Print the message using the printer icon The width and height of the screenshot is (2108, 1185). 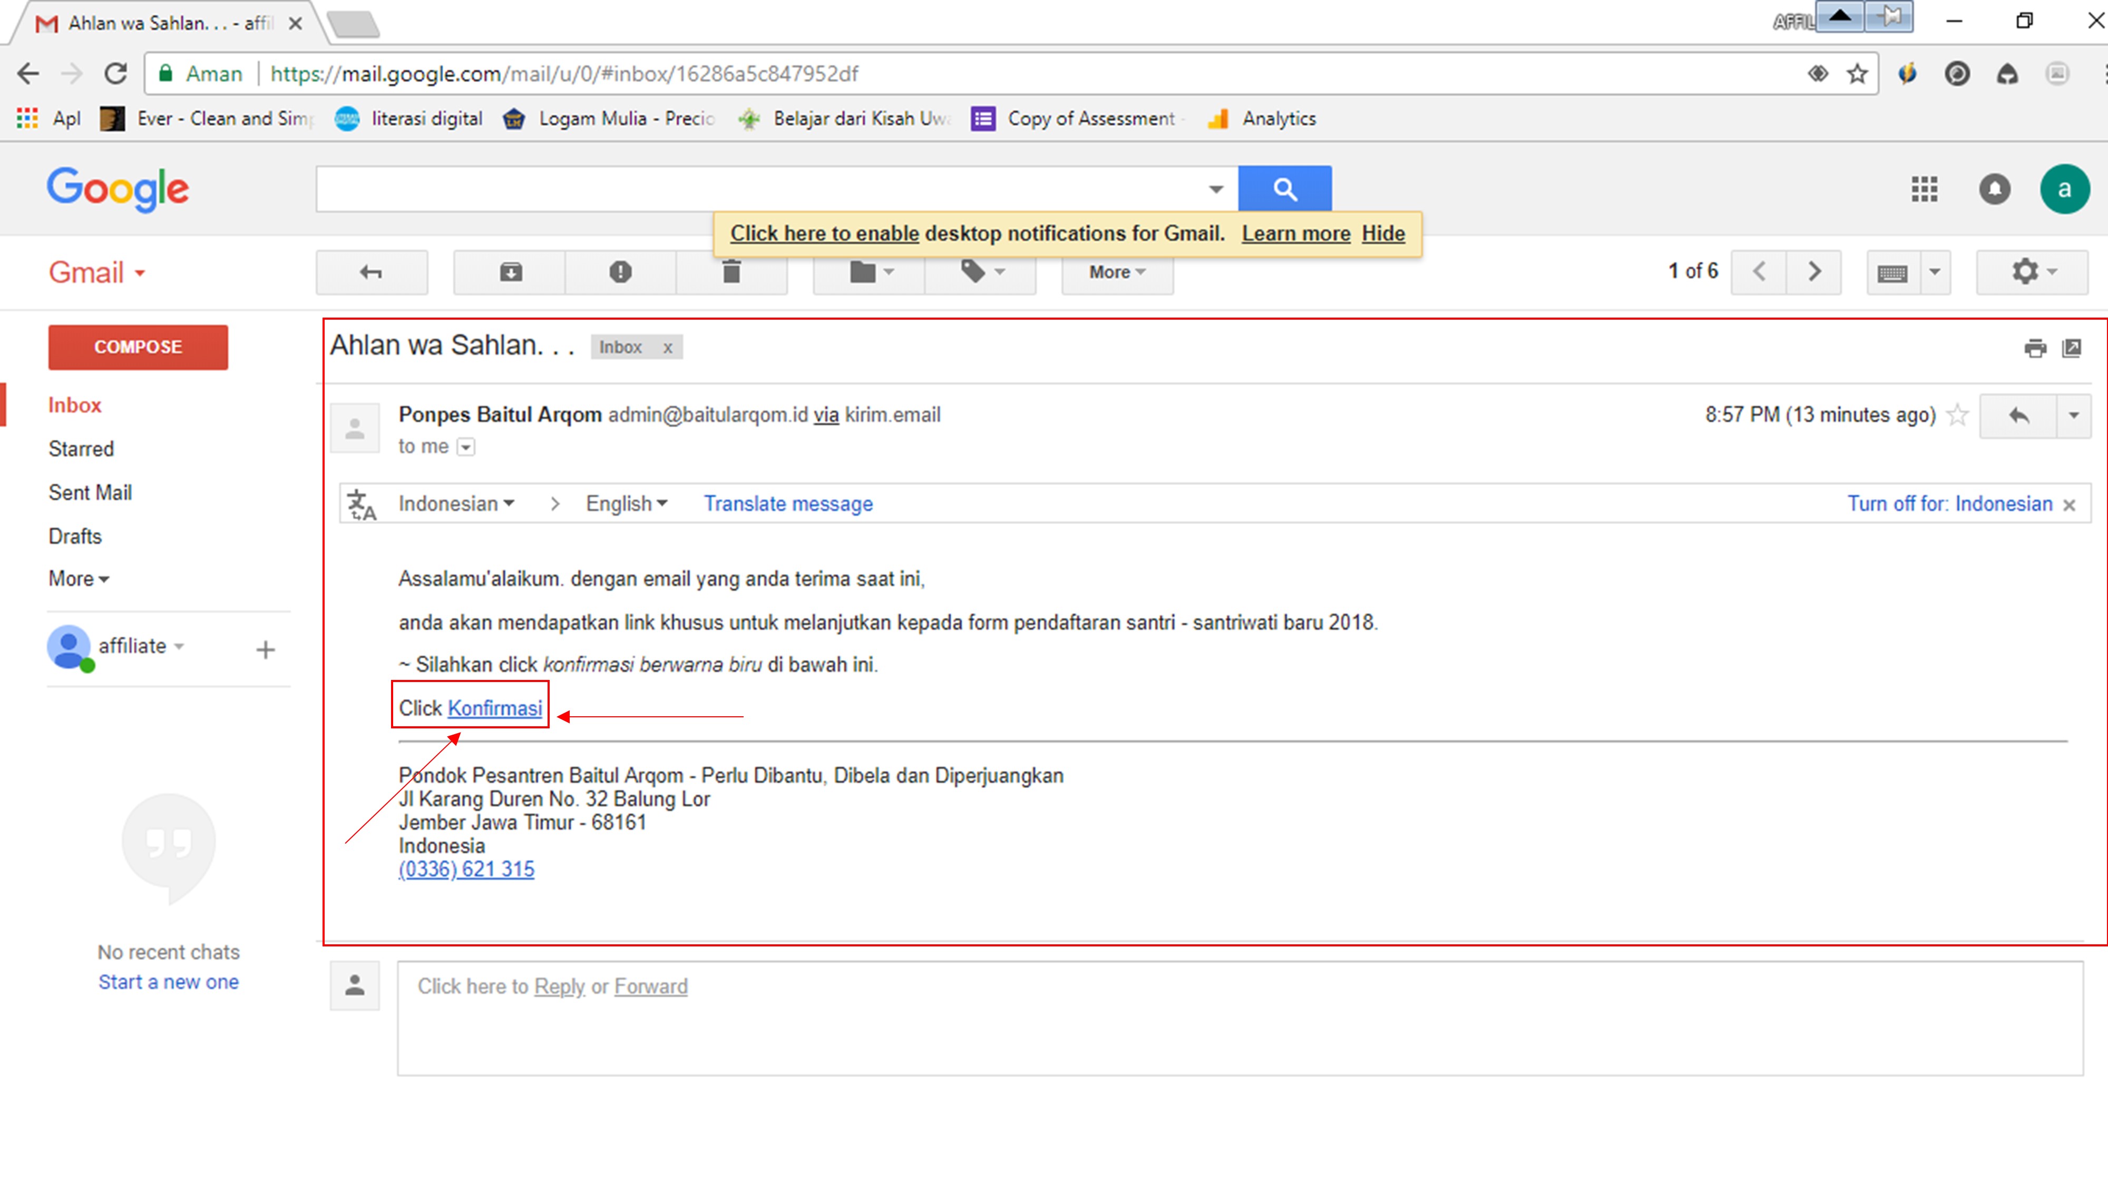coord(2034,348)
